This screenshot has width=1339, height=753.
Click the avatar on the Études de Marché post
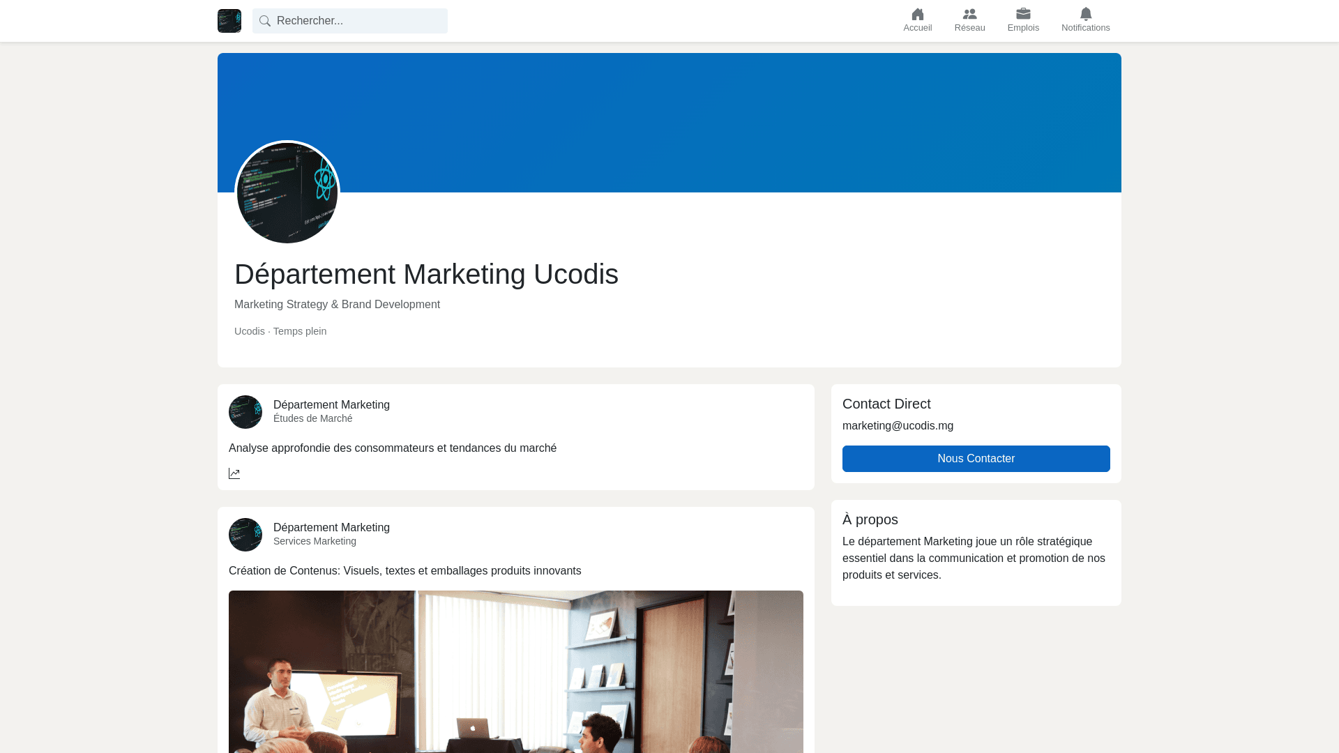point(245,412)
